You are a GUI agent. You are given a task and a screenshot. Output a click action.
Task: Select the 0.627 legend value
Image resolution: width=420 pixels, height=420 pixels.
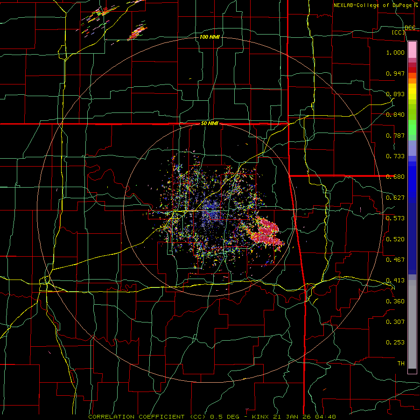[x=395, y=198]
